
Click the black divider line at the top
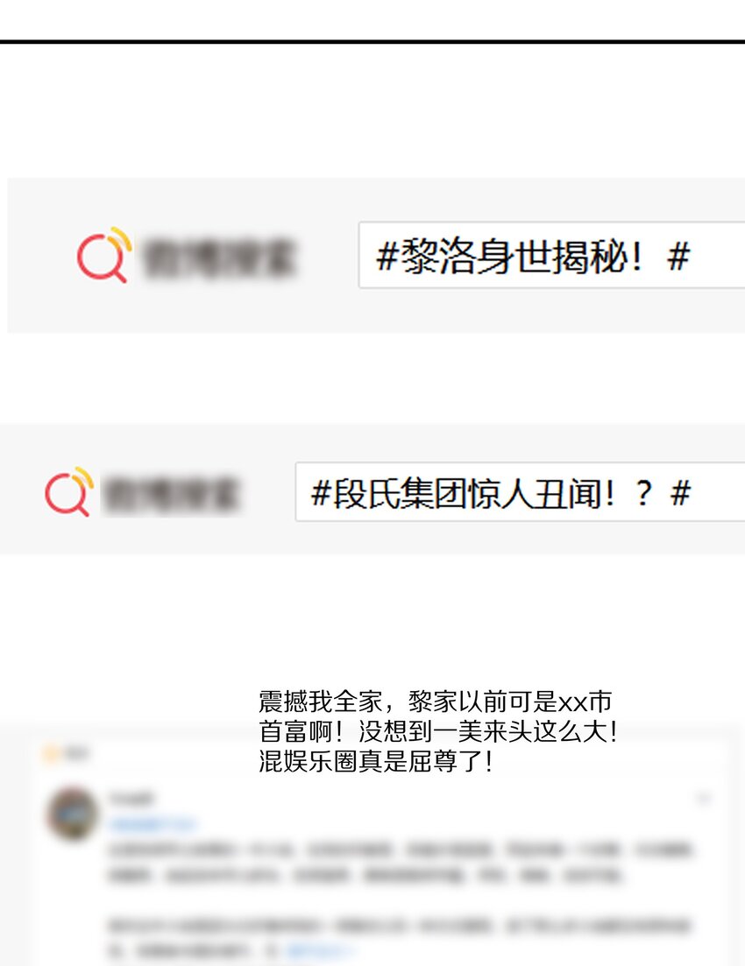372,41
